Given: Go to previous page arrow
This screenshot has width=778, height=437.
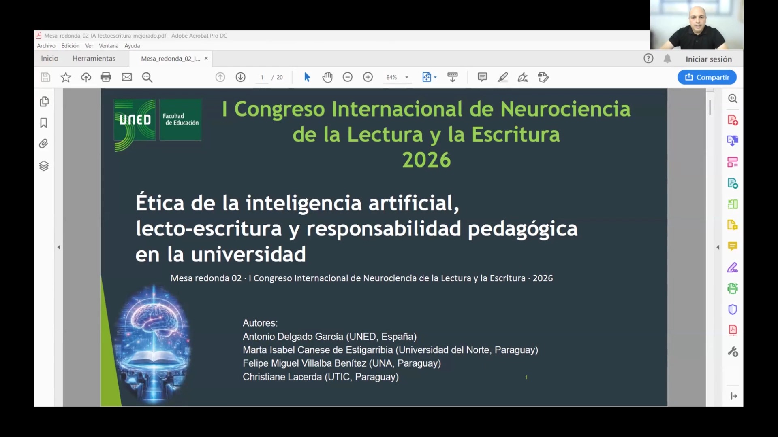Looking at the screenshot, I should 220,77.
